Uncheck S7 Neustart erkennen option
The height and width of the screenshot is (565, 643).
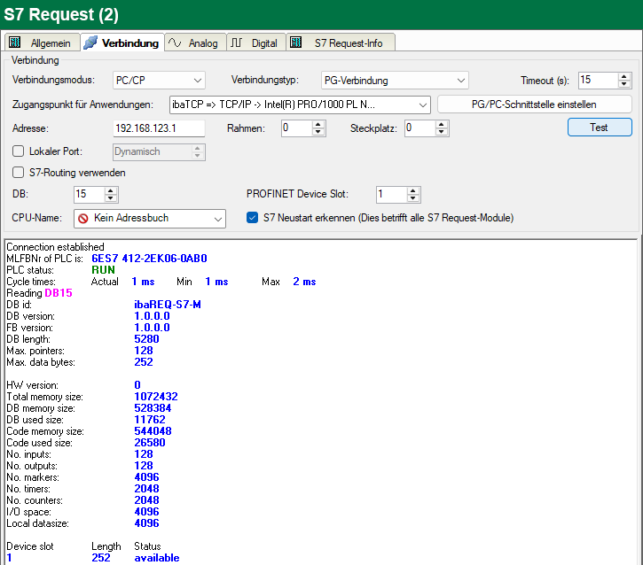[252, 218]
